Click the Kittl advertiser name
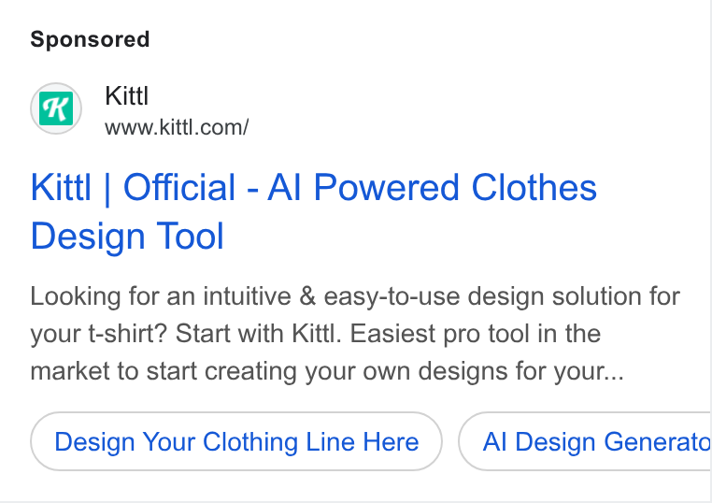The height and width of the screenshot is (503, 712). coord(127,96)
